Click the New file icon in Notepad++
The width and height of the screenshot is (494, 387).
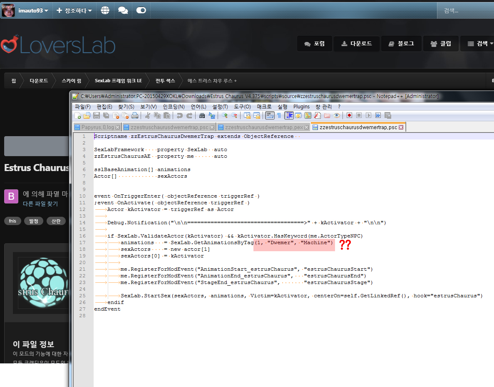click(x=77, y=116)
